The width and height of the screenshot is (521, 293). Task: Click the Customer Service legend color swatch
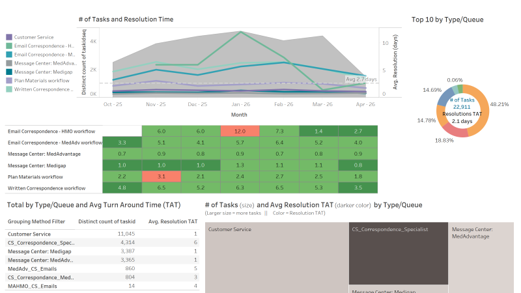click(x=8, y=38)
